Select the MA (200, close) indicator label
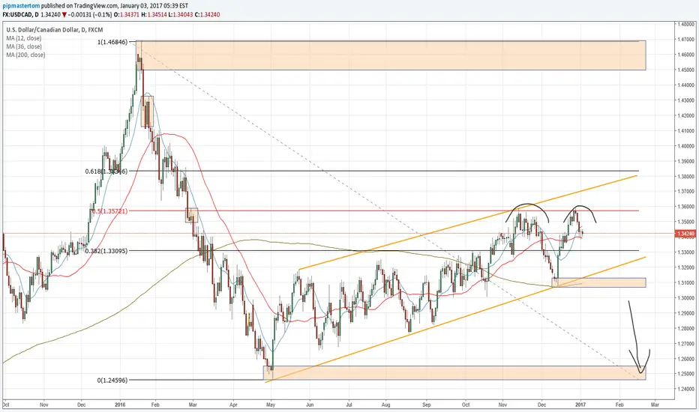This screenshot has height=412, width=699. click(x=25, y=55)
